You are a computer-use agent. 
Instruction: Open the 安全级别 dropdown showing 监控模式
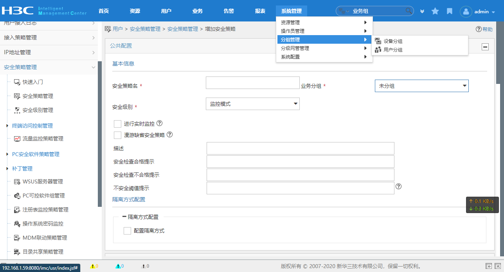click(252, 104)
